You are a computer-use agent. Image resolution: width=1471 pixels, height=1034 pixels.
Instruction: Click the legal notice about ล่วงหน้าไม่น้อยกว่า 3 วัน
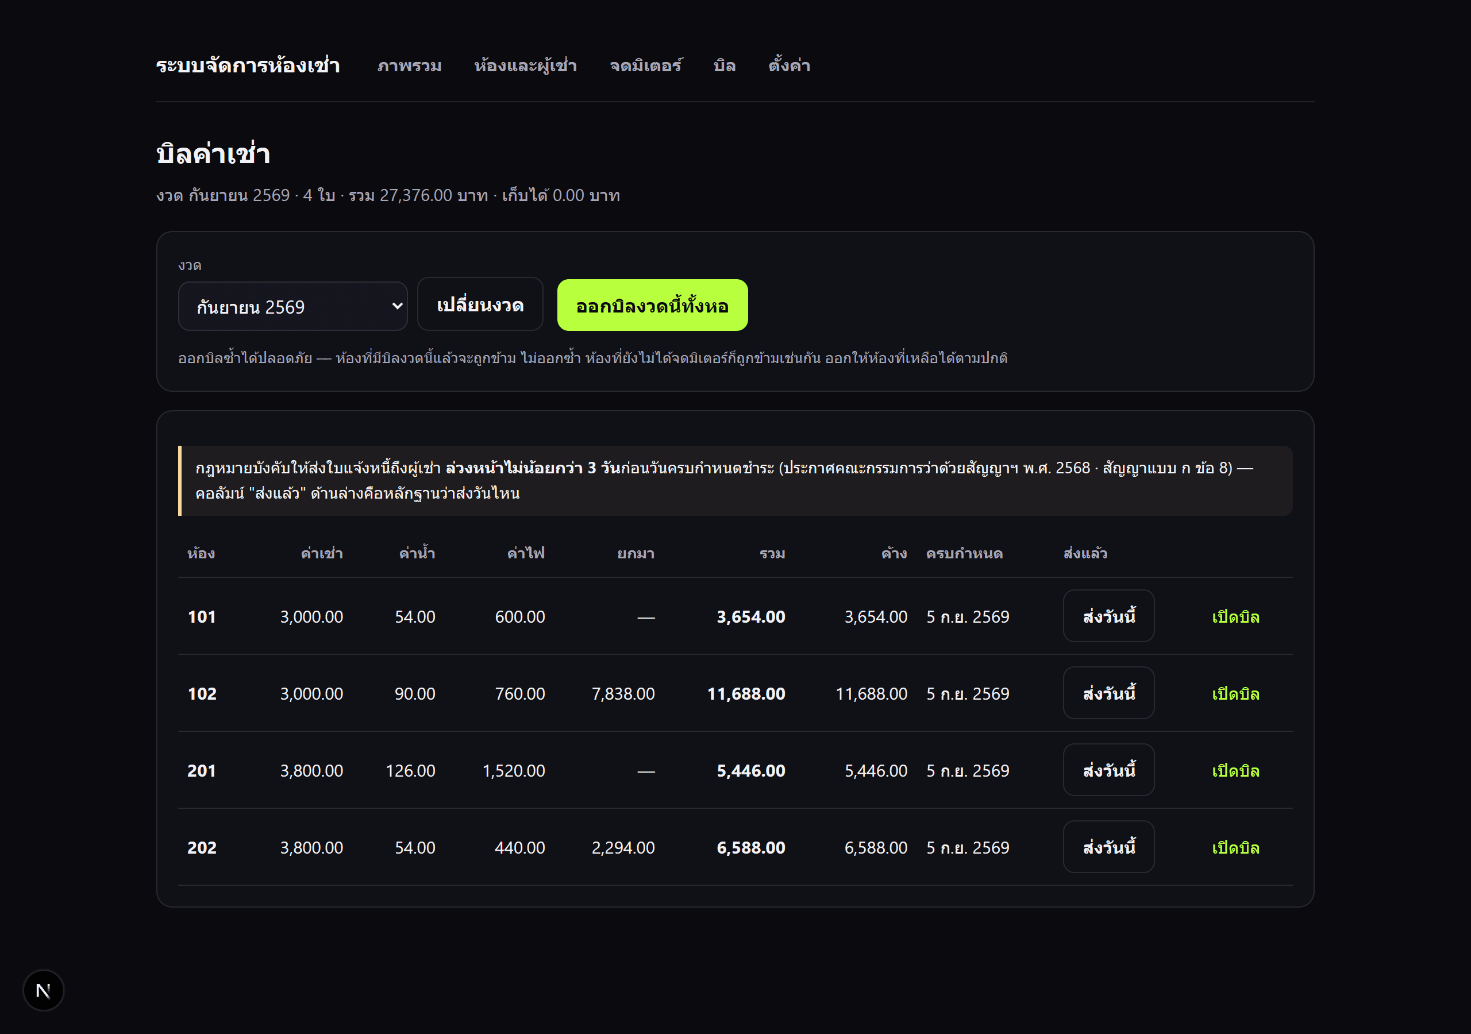pos(735,480)
